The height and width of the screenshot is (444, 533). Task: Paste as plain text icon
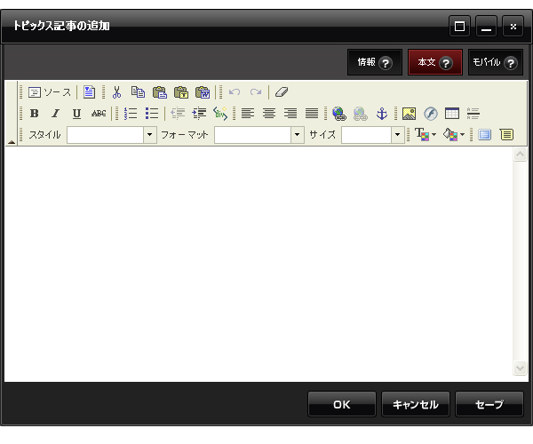click(181, 92)
